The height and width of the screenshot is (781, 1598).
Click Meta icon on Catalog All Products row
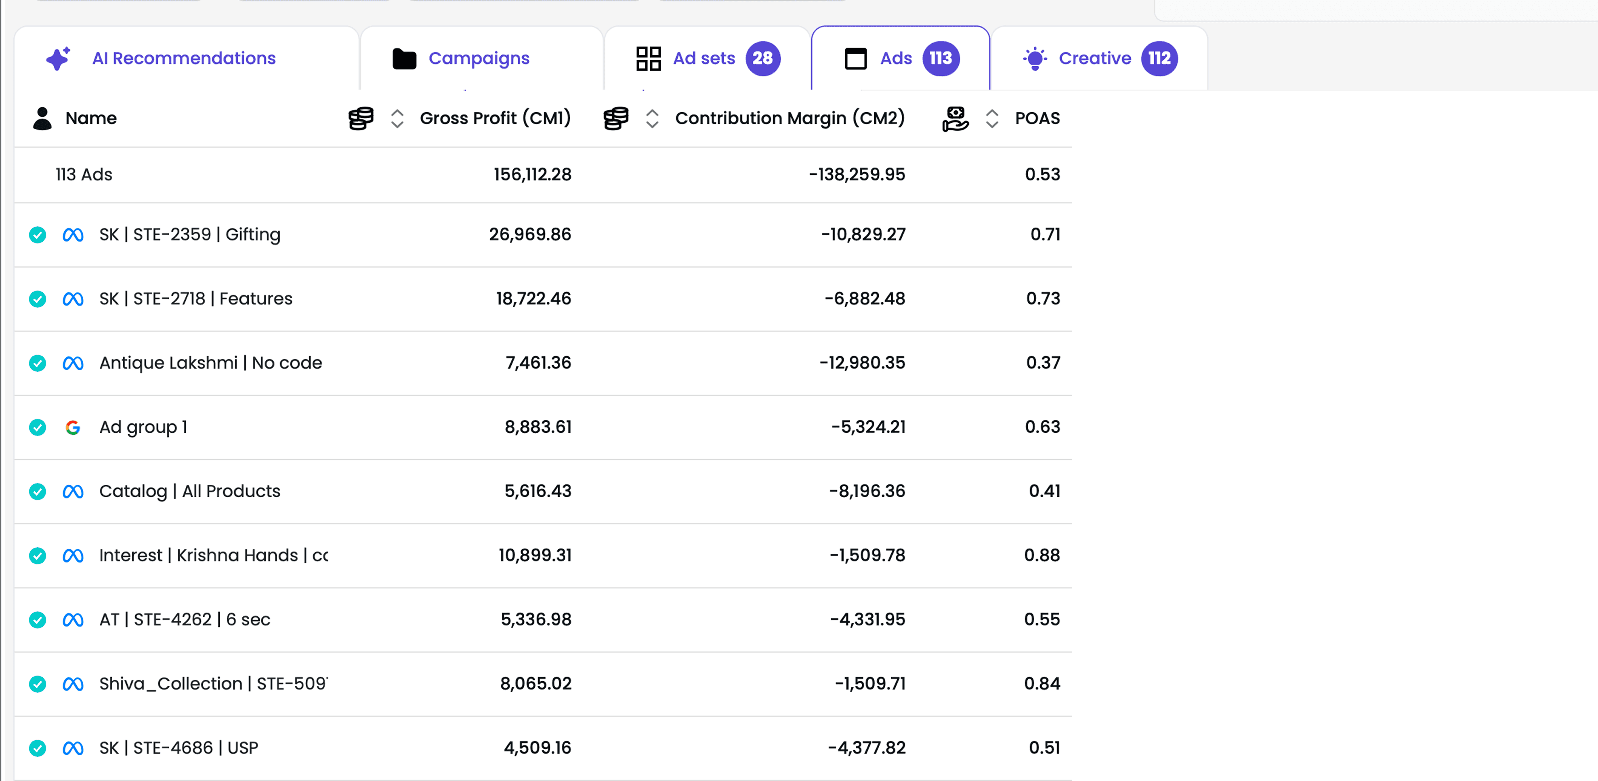click(73, 492)
